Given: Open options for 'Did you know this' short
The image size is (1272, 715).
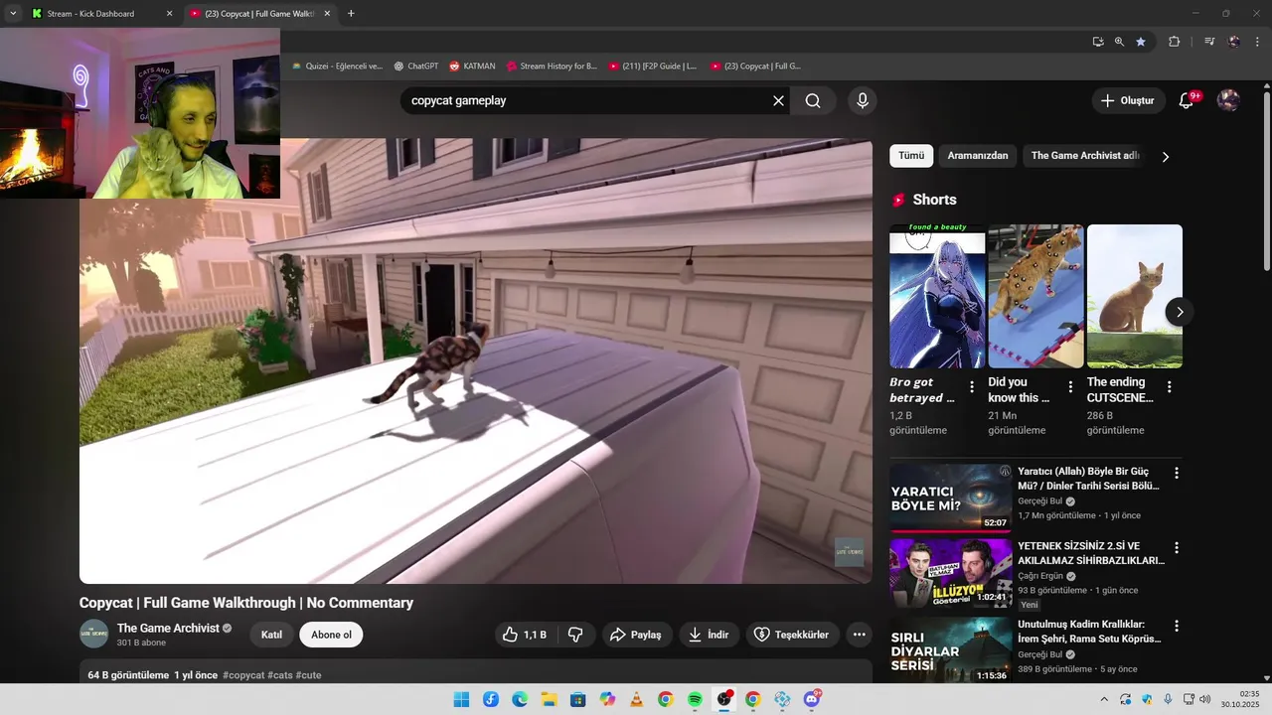Looking at the screenshot, I should pos(1070,387).
